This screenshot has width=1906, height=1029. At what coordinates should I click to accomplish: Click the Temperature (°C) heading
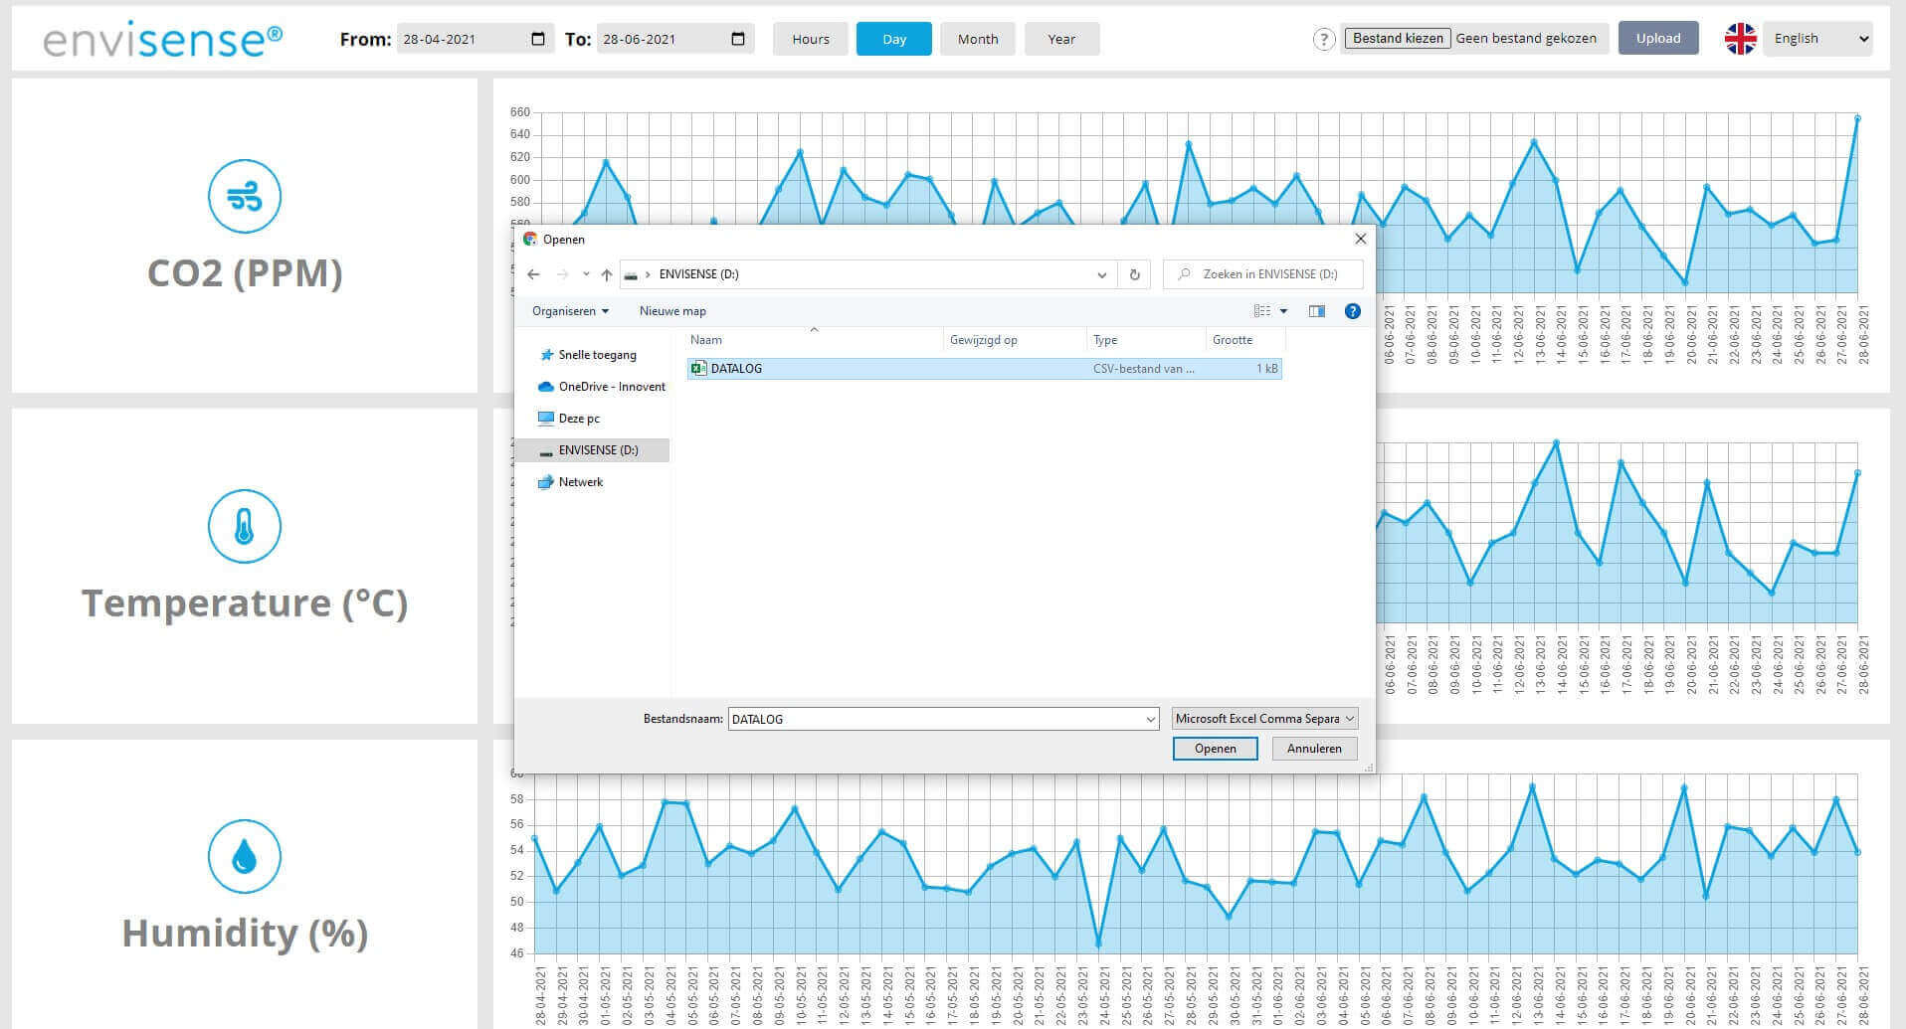click(245, 603)
